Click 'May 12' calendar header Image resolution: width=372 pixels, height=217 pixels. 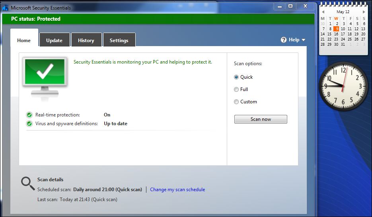tap(343, 12)
